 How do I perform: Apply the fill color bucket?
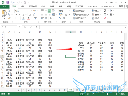23,18
